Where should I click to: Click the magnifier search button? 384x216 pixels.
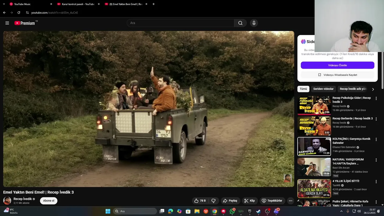(x=240, y=23)
